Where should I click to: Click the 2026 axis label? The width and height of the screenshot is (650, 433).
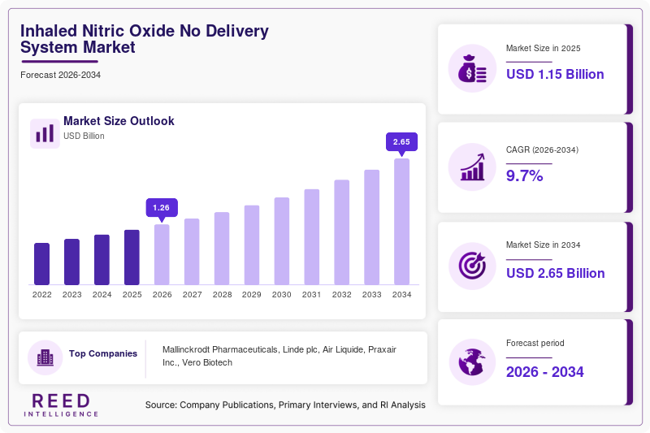pos(162,295)
